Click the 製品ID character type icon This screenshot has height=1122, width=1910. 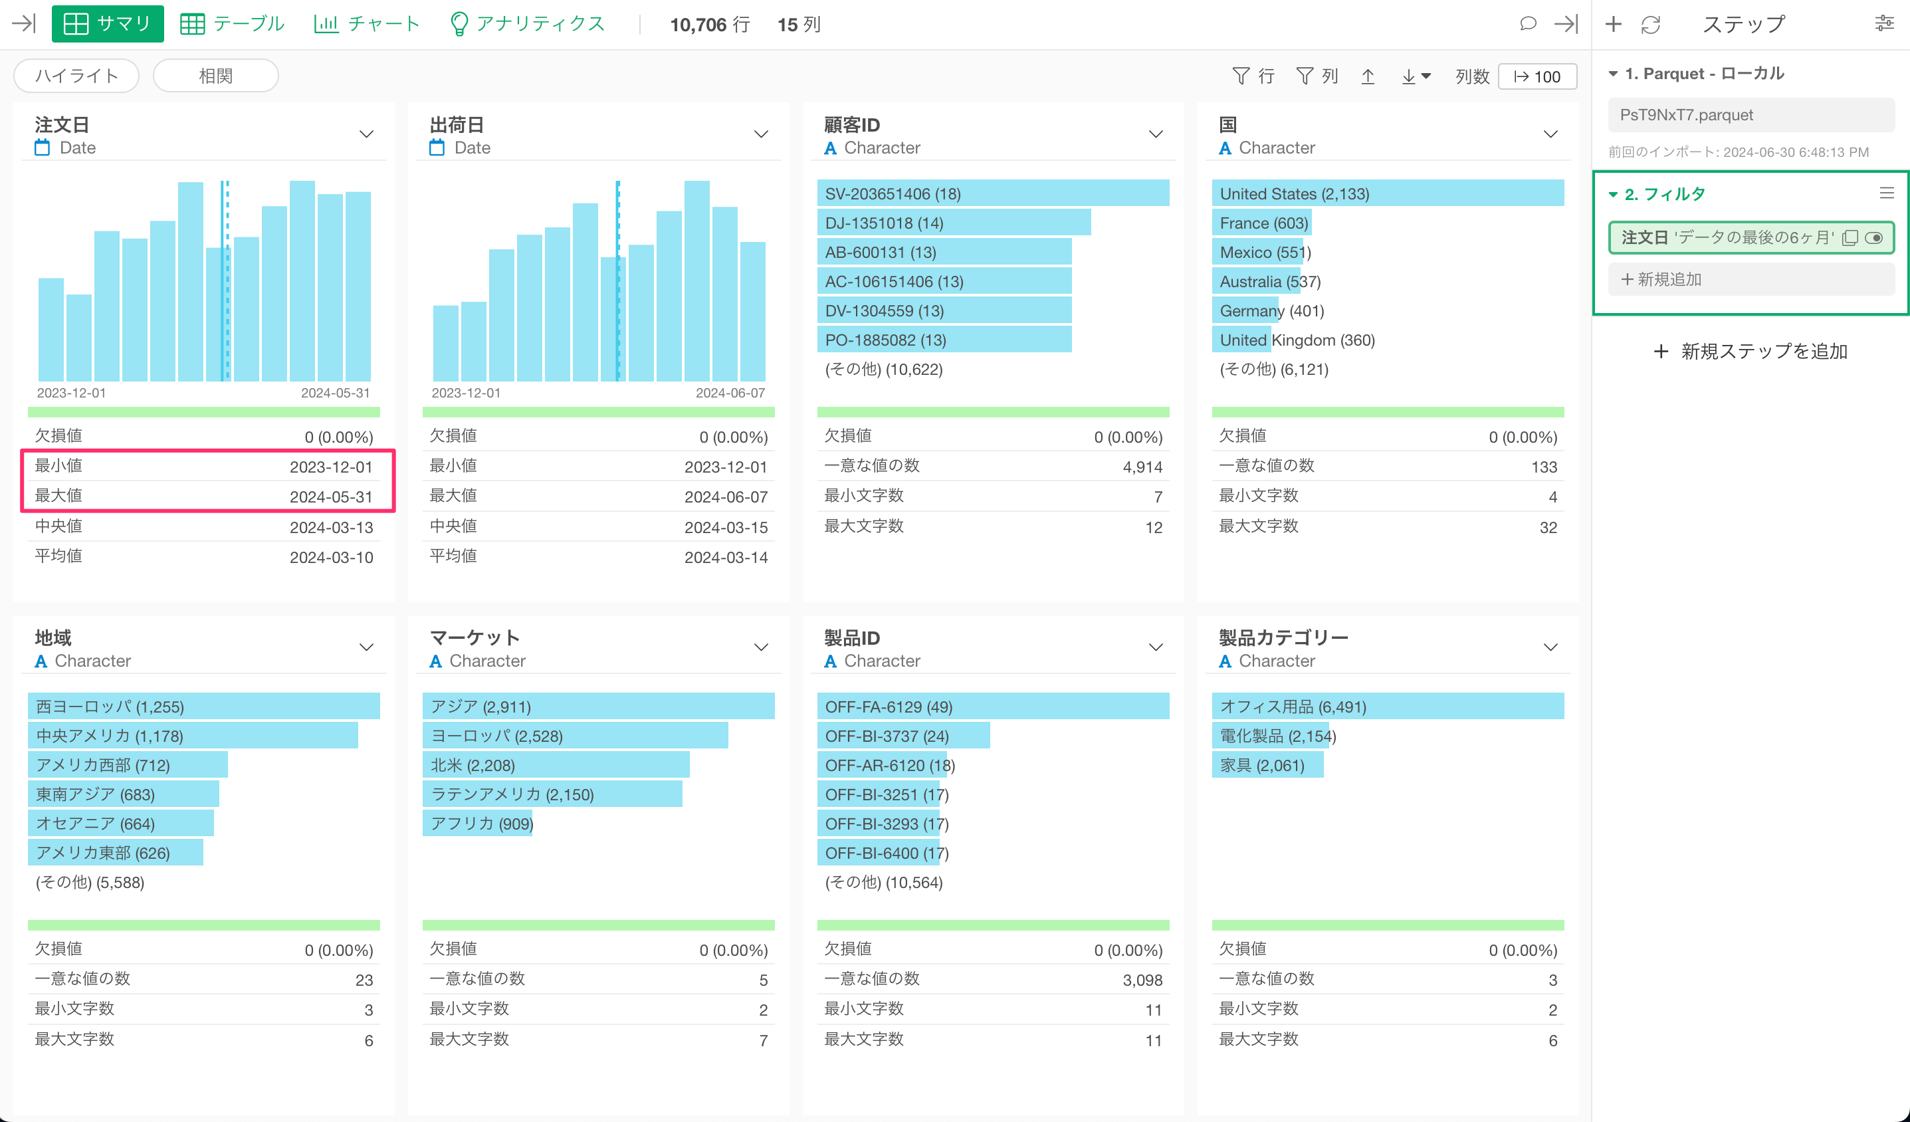click(831, 661)
